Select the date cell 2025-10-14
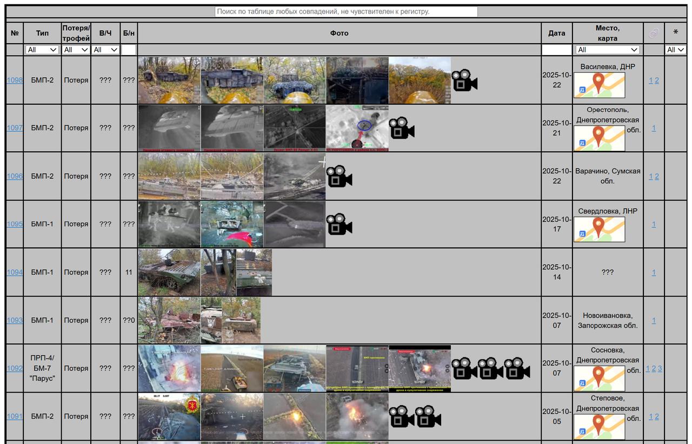Screen dimensions: 692x444 click(x=557, y=272)
